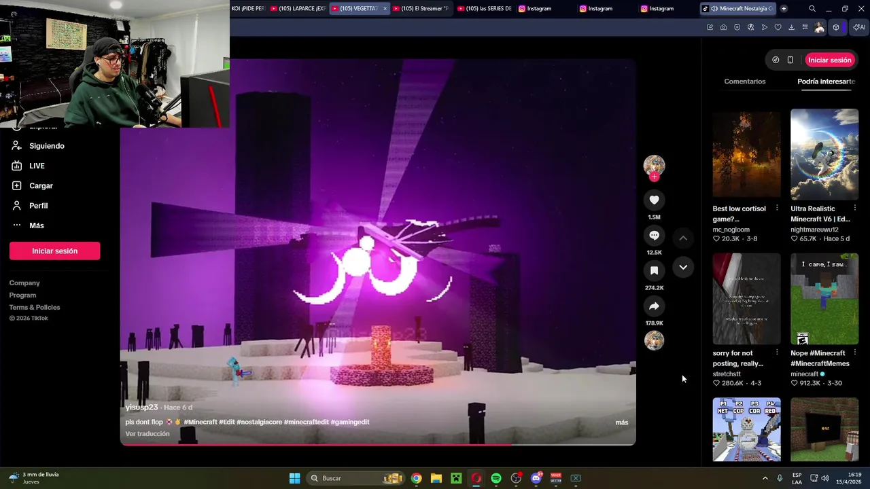Open the stretchstt account link

(727, 374)
